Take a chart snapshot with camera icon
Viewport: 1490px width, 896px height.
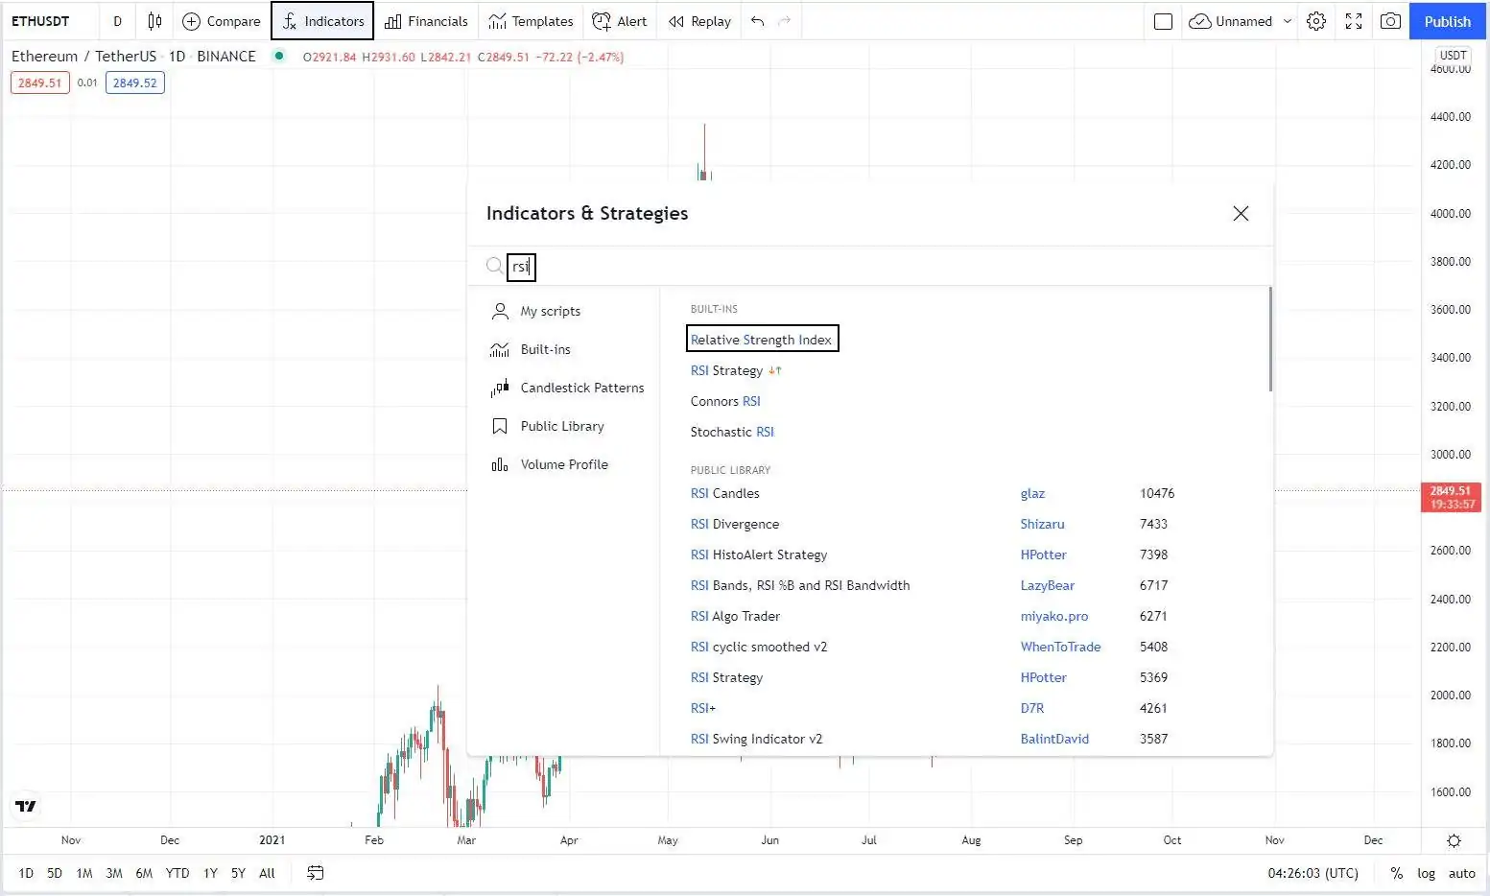[1390, 21]
